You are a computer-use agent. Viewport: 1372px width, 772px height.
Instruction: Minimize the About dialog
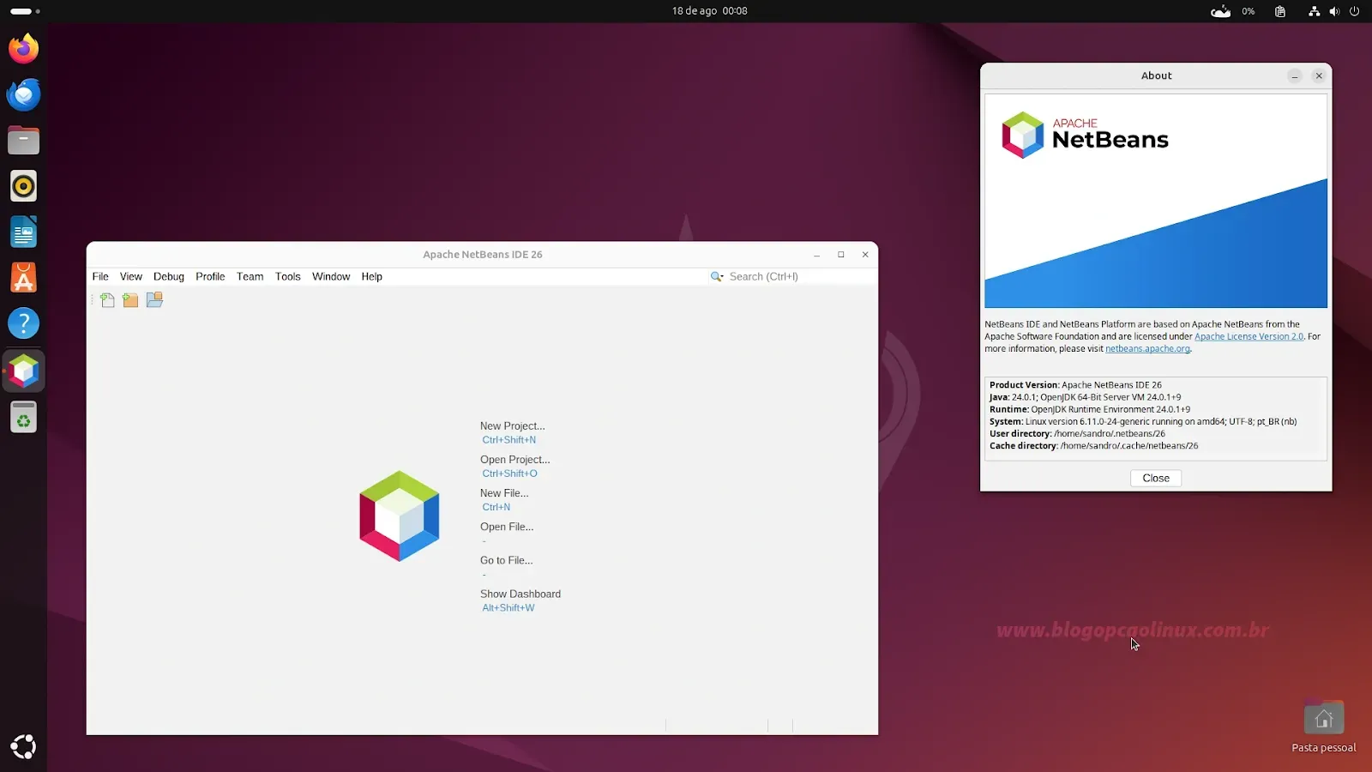[x=1295, y=76]
